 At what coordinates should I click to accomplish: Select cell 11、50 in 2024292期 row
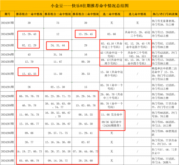pos(58,74)
